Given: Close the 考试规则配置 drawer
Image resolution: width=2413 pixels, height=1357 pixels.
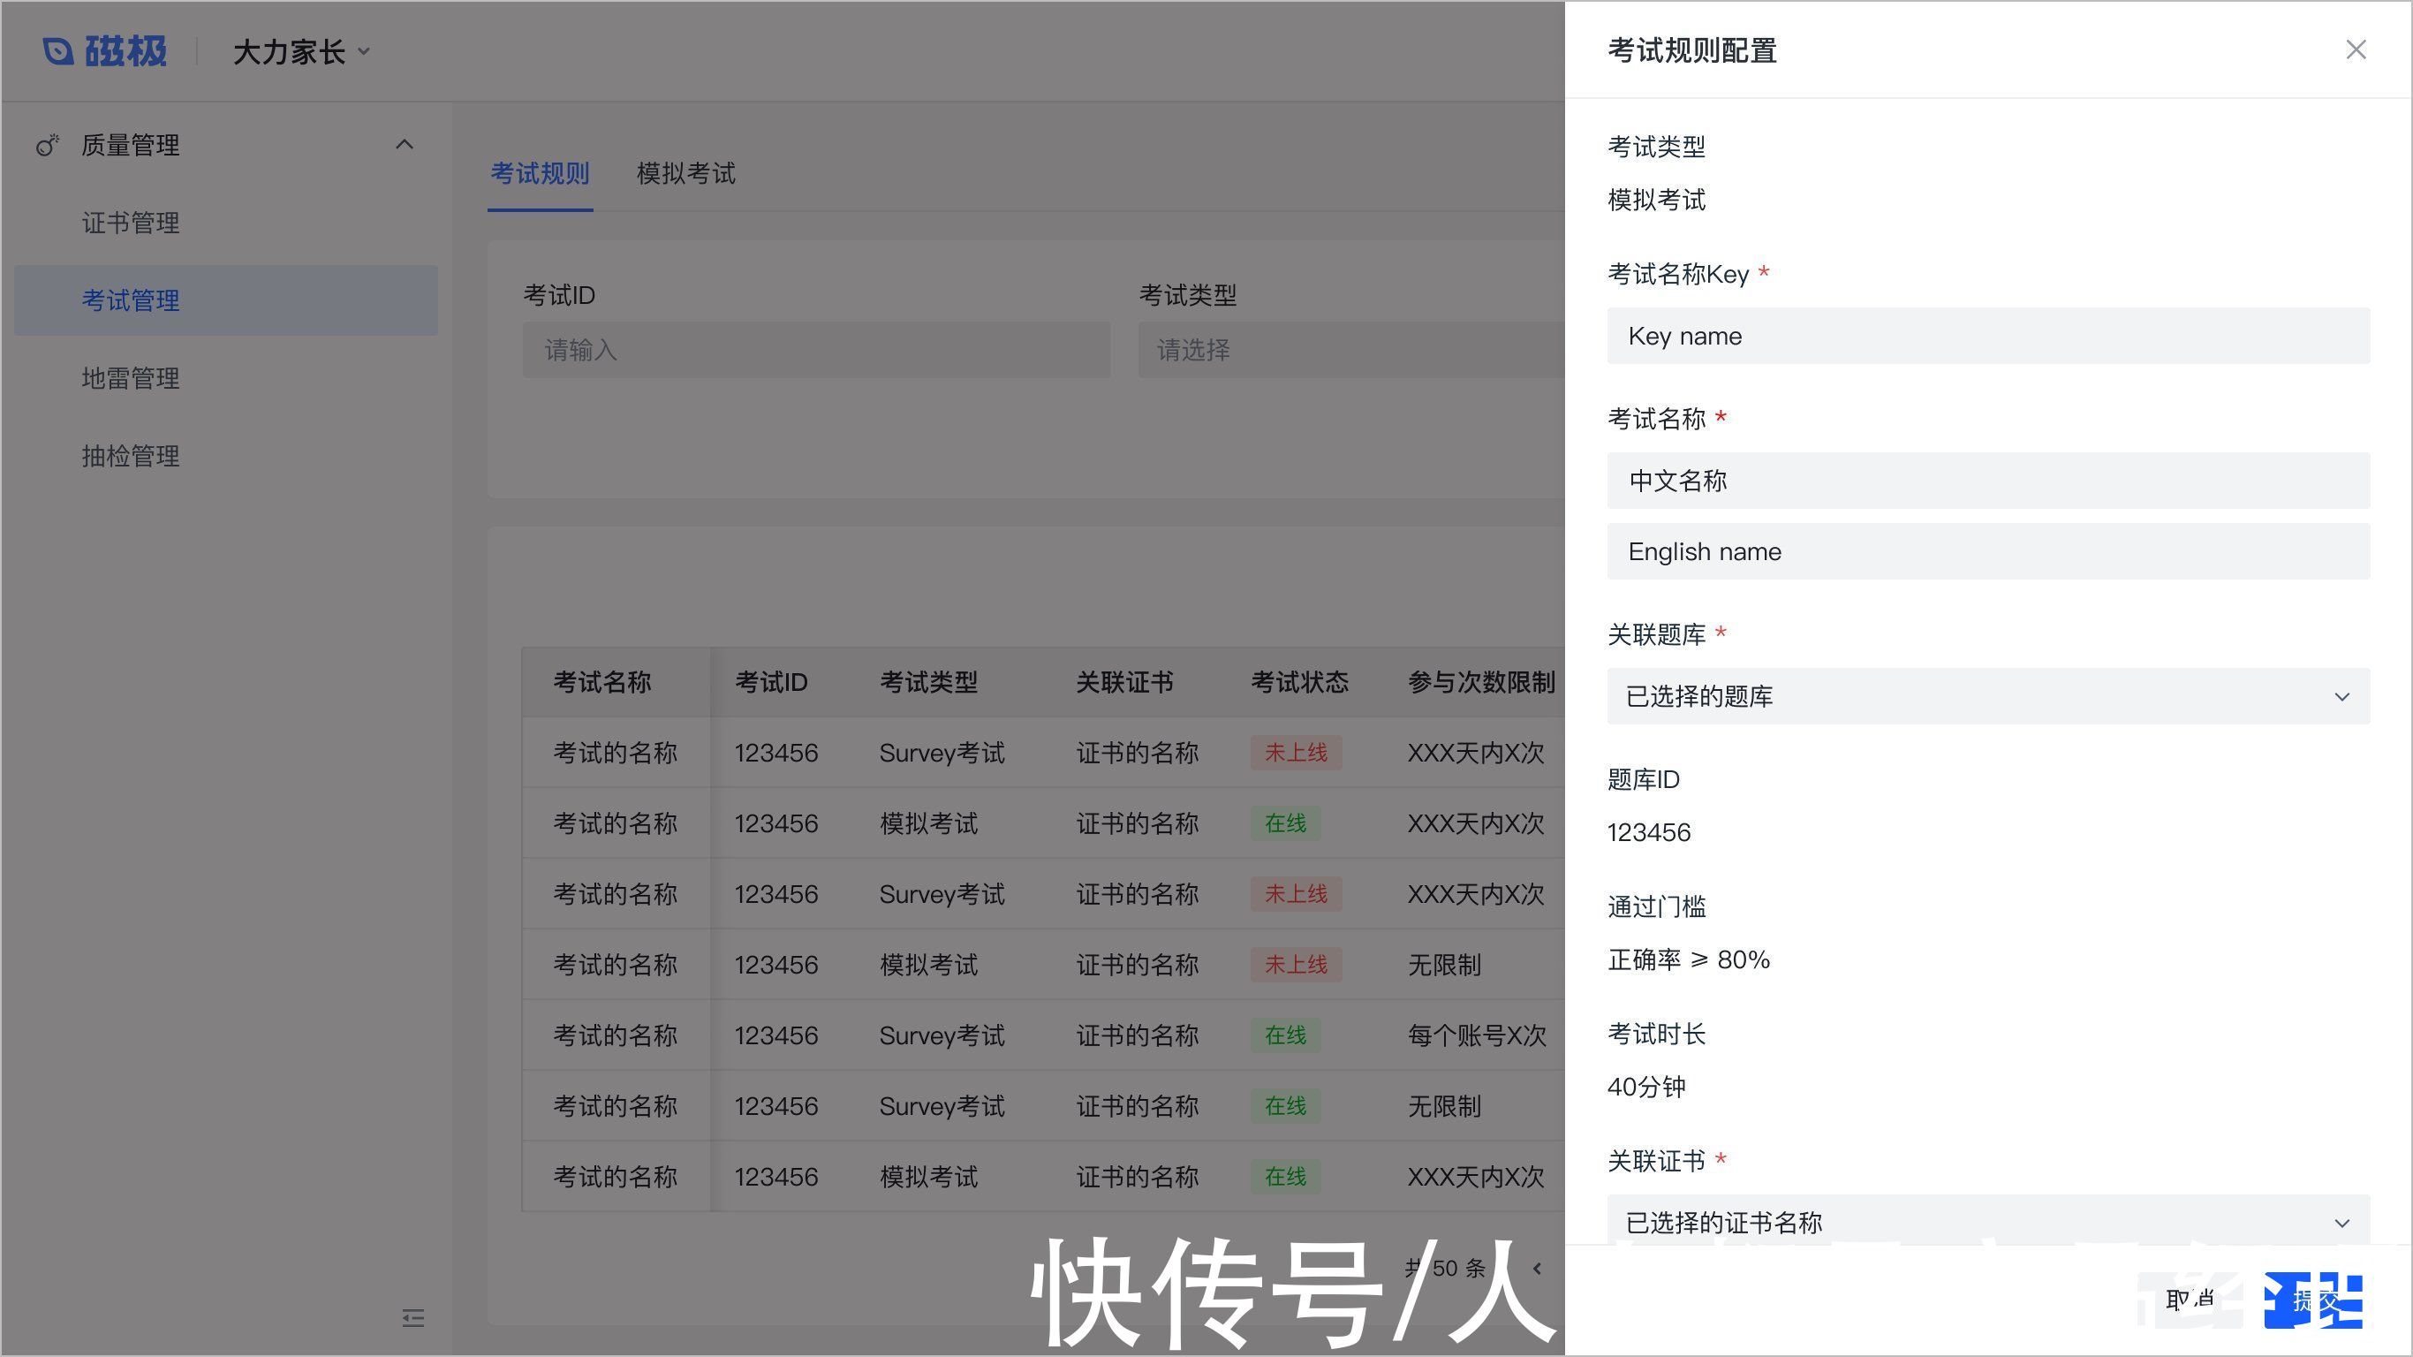Looking at the screenshot, I should [2356, 49].
